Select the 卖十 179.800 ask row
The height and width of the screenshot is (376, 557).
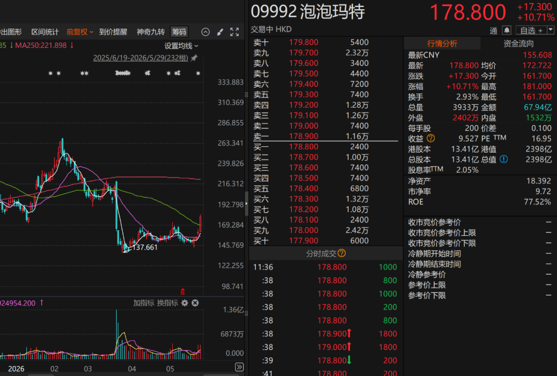point(325,42)
